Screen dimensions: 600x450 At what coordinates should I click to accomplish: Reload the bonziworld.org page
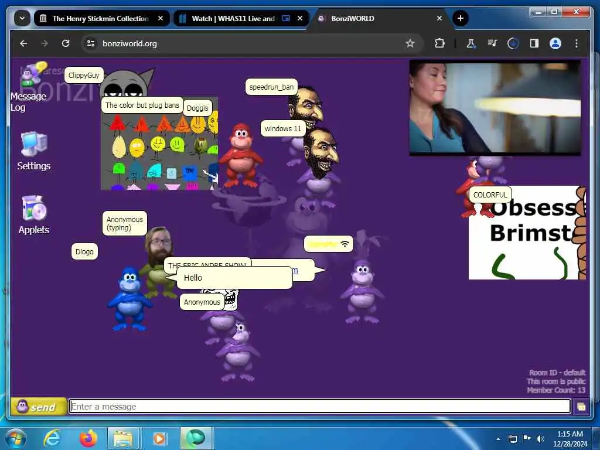coord(66,43)
